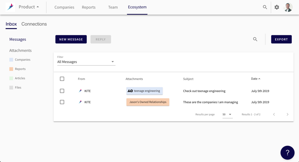Open the help question mark button
Viewport: 299px width, 162px height.
287,153
